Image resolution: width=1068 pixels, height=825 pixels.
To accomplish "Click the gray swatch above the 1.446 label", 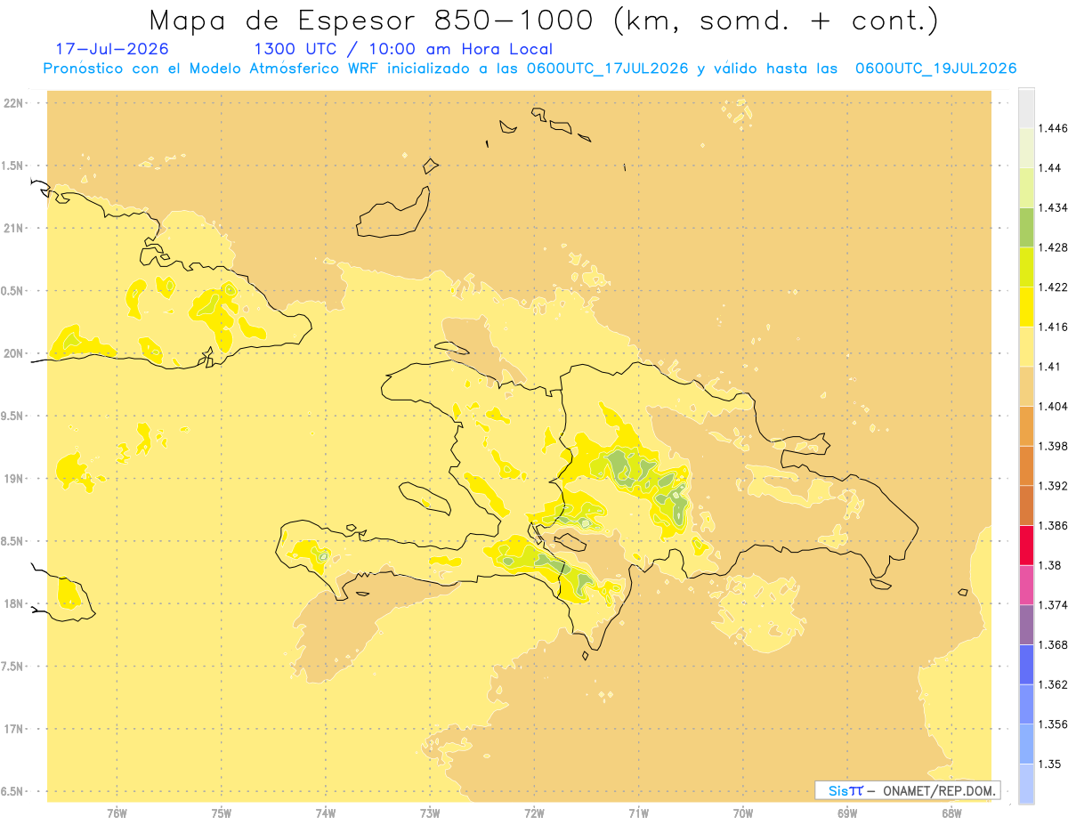I will pyautogui.click(x=1026, y=108).
